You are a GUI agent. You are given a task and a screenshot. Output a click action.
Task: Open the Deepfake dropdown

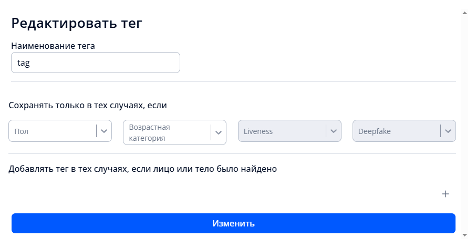396,131
